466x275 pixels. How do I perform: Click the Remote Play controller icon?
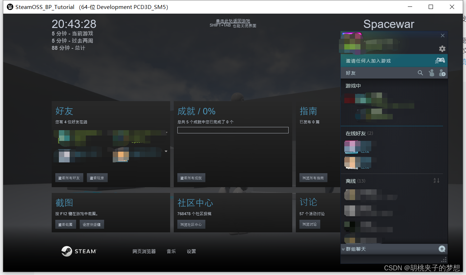440,61
